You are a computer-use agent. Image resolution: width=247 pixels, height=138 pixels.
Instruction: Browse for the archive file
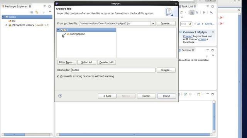pos(166,23)
